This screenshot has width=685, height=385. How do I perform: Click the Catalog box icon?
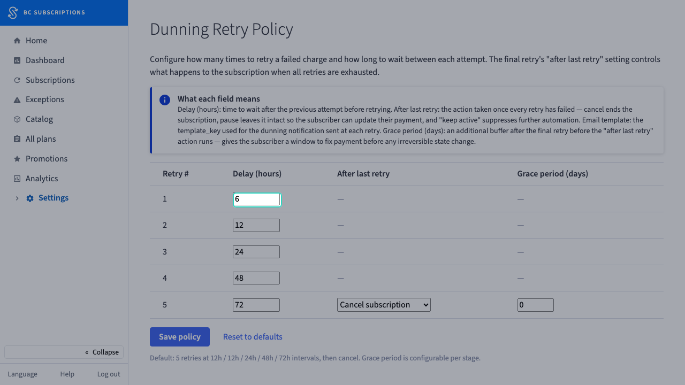(x=17, y=119)
